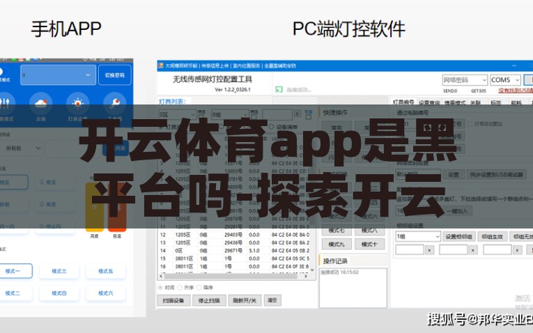This screenshot has width=533, height=333.
Task: Click the 设置相邻组 button
Action: click(x=458, y=236)
